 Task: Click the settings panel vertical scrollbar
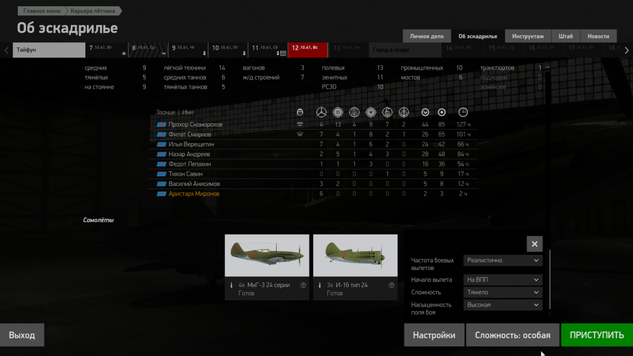pos(549,279)
